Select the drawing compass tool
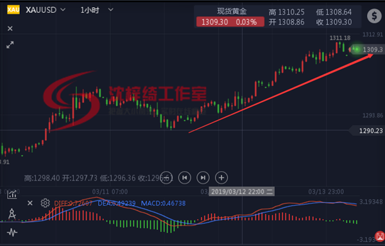 pyautogui.click(x=12, y=214)
